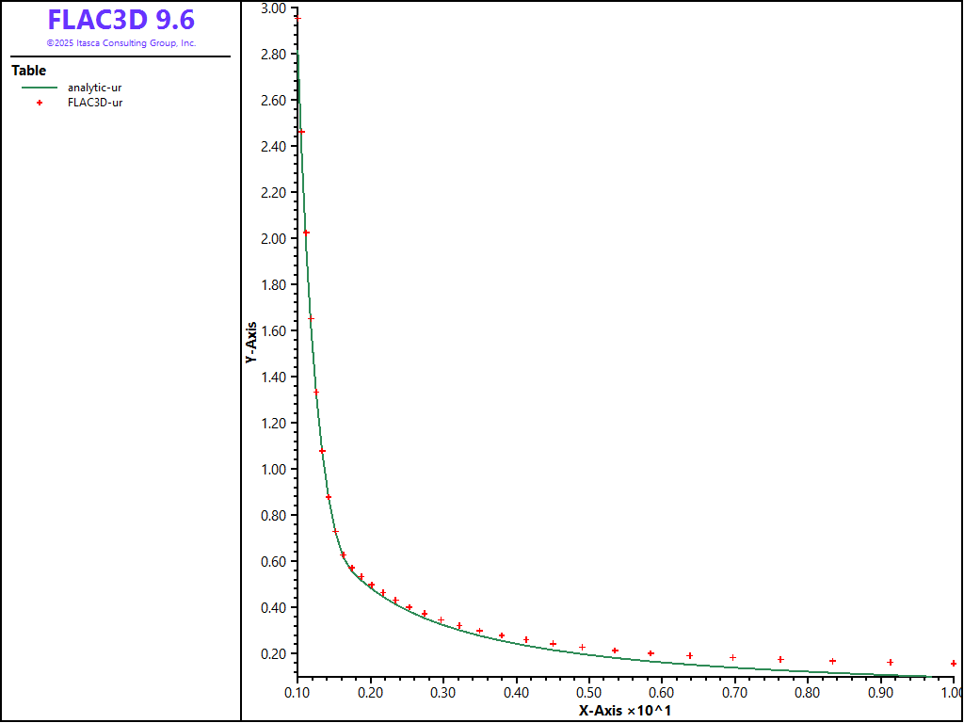
Task: Click the 0.50 tick label on X axis
Action: click(589, 693)
